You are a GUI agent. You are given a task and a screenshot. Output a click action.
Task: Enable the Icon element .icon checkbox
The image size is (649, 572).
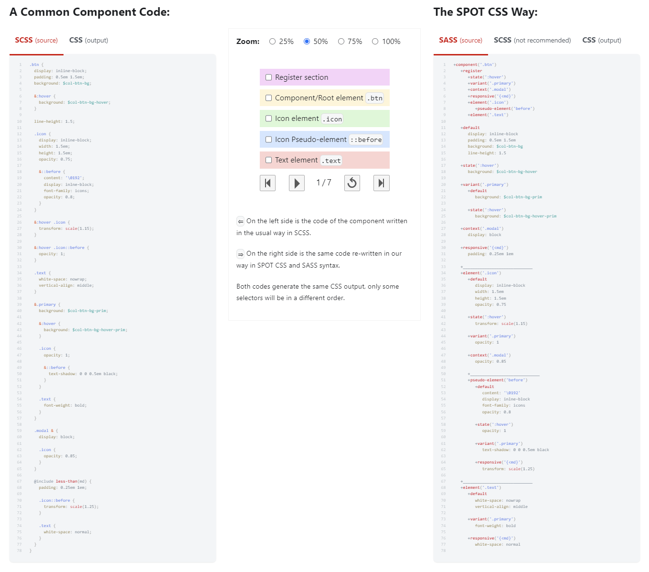(269, 119)
